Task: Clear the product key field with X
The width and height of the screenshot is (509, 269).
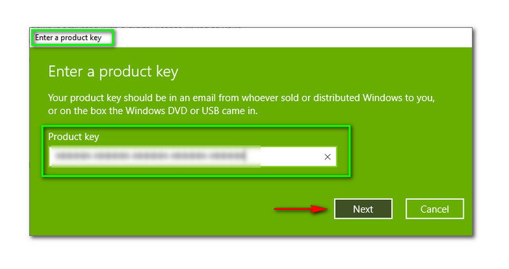Action: pyautogui.click(x=327, y=157)
